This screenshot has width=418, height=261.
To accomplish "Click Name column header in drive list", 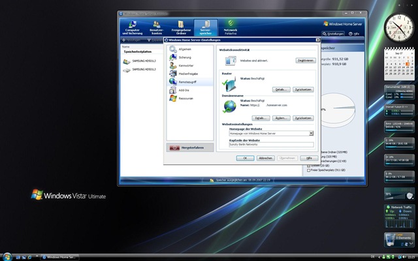I will coord(125,46).
